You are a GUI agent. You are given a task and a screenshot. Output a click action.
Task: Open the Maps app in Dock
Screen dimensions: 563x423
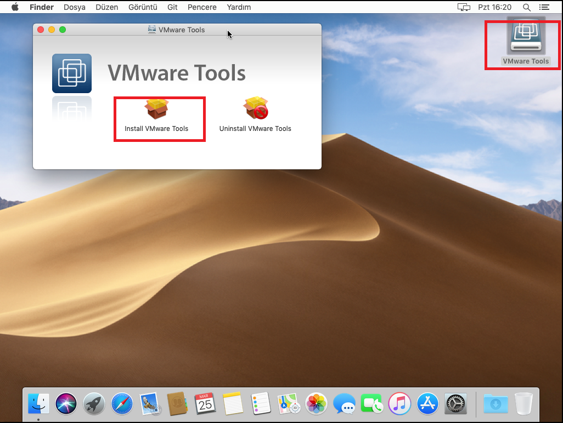pos(289,404)
